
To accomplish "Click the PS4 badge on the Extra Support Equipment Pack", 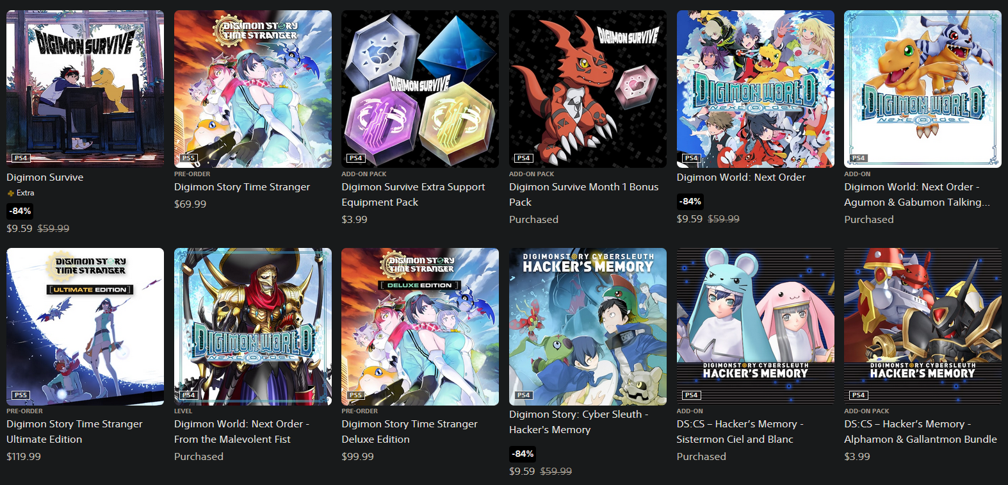I will [355, 158].
